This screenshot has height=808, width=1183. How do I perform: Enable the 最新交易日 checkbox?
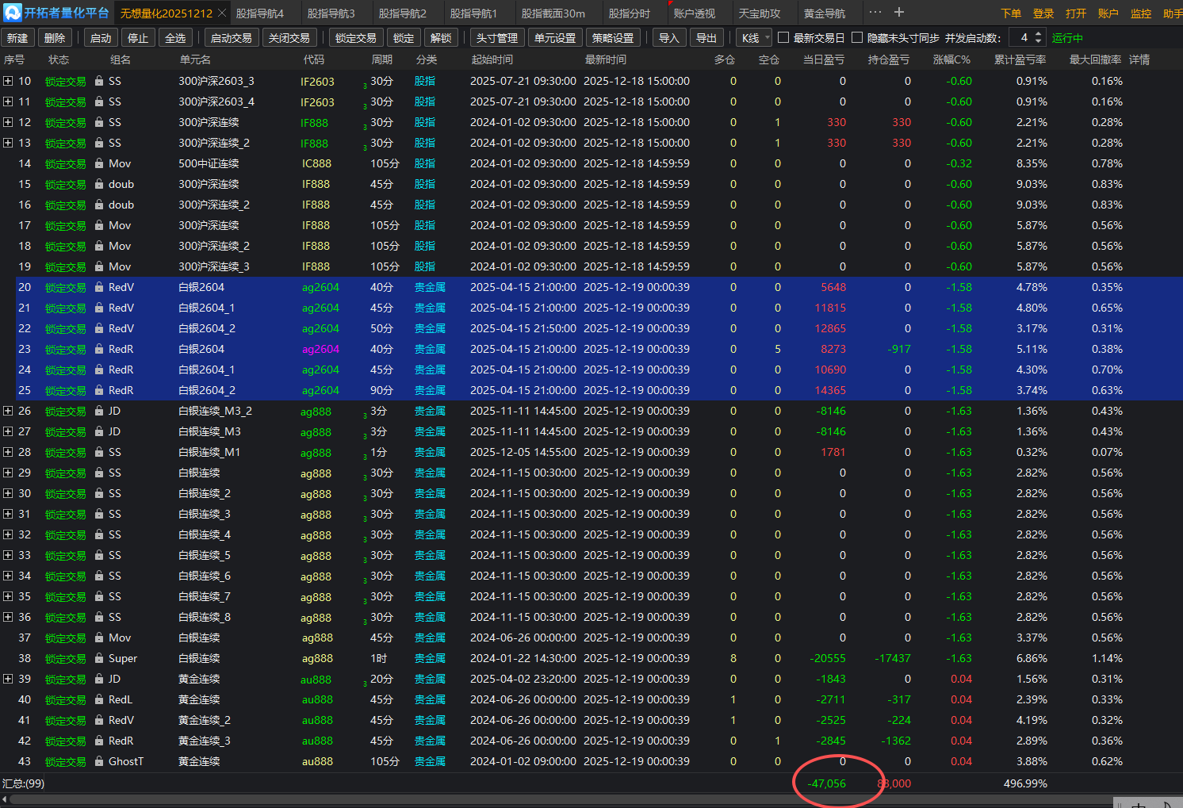[783, 37]
